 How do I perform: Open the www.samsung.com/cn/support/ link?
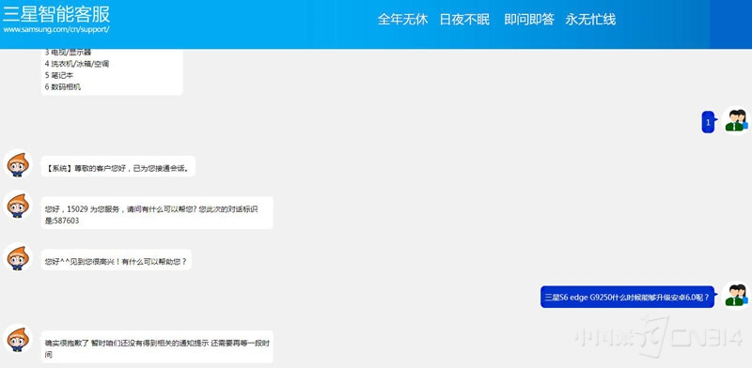click(x=56, y=29)
